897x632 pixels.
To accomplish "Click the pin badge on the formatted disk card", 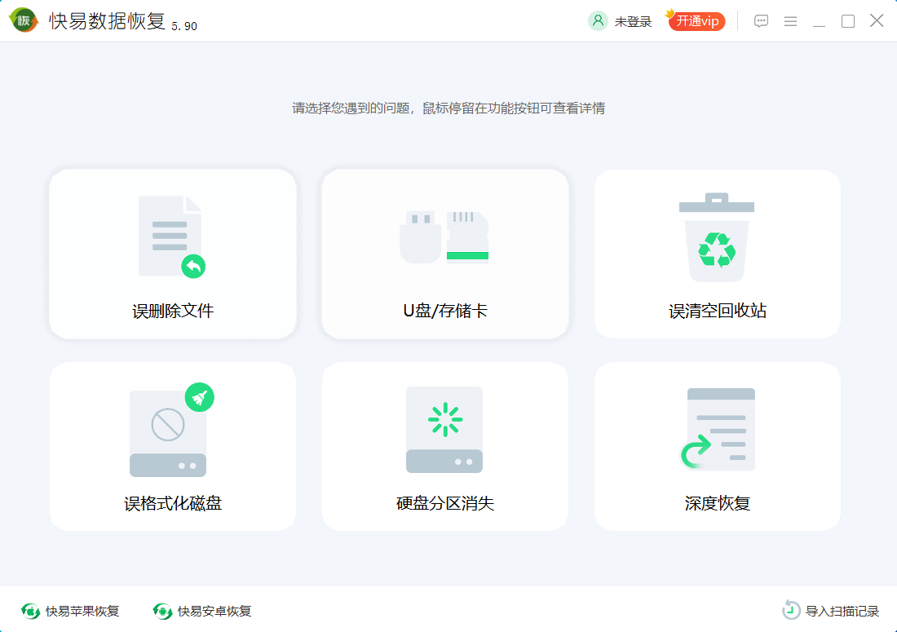I will pos(200,397).
